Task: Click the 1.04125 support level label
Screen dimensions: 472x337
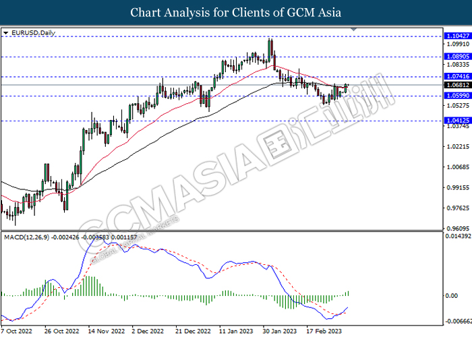Action: (458, 121)
